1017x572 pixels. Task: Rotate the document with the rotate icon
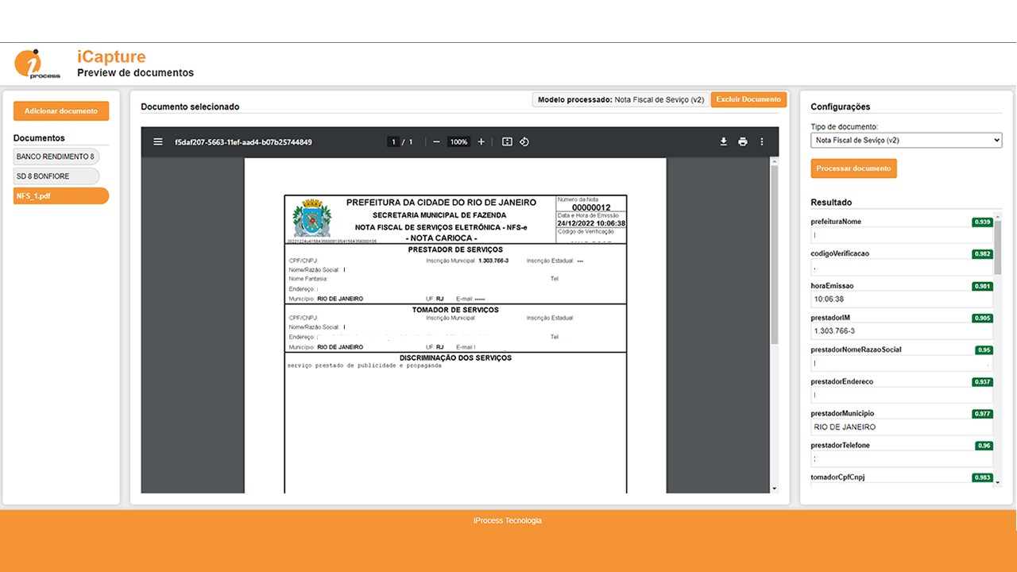(524, 142)
